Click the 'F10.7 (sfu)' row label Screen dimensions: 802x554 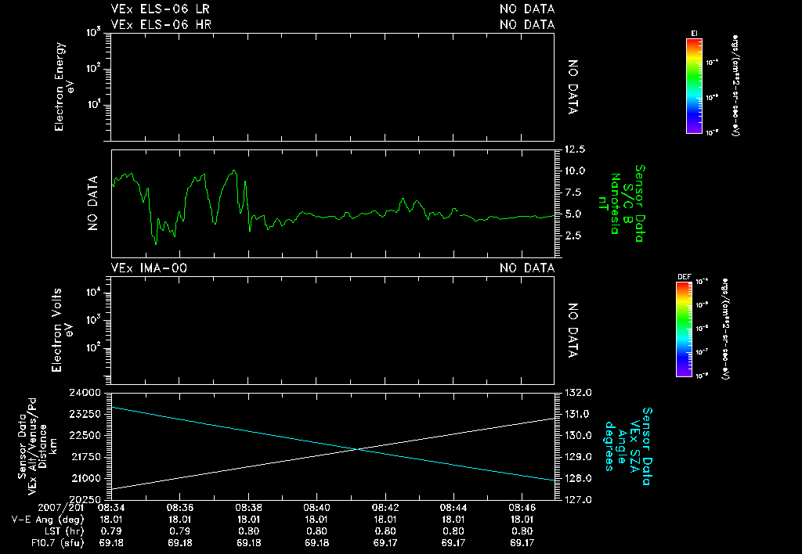57,543
